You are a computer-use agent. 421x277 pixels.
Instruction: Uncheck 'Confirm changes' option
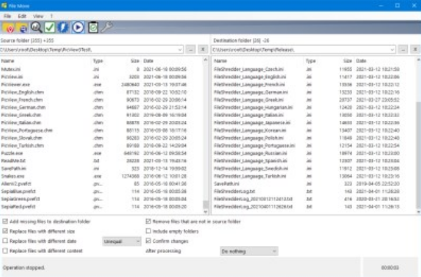coord(149,241)
